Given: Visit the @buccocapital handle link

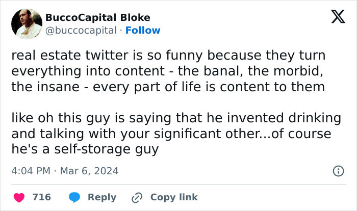Looking at the screenshot, I should [x=81, y=30].
